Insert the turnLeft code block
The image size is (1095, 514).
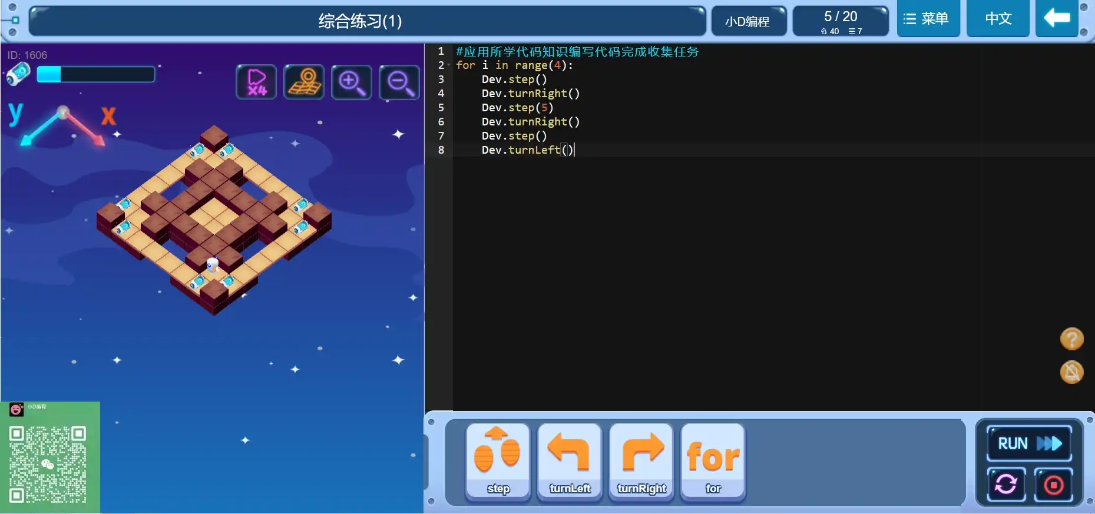click(570, 462)
